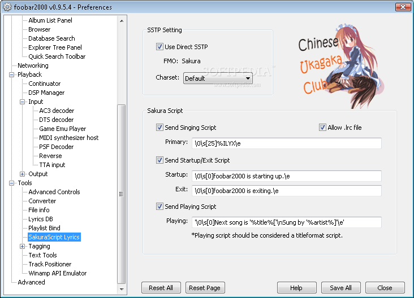Edit the Primary script field

[x=287, y=143]
